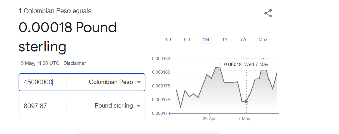This screenshot has height=134, width=339.
Task: Click the 0.00018 Pound sterling result heading
Action: coord(67,37)
